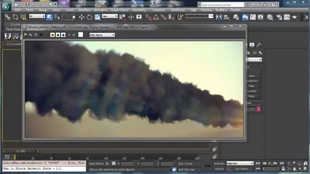Viewport: 310px width, 174px height.
Task: Open the Material Editor sphere icon
Action: (x=270, y=17)
